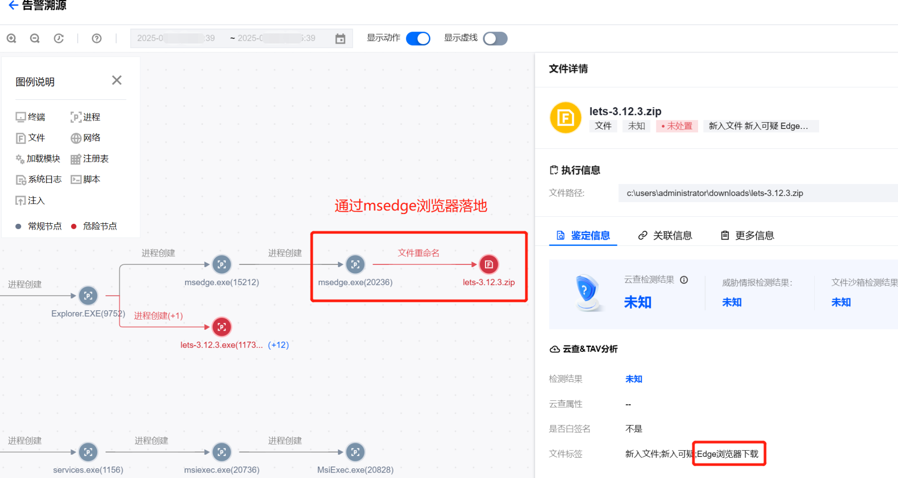This screenshot has height=478, width=898.
Task: Click the 未知 result under 云查检测结果
Action: coord(638,302)
